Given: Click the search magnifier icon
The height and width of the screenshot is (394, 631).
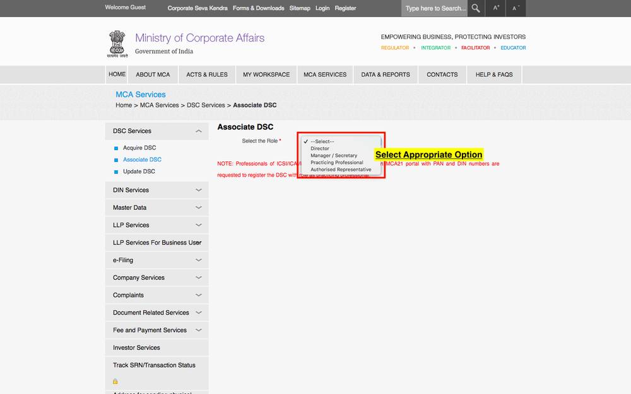Looking at the screenshot, I should (x=476, y=8).
